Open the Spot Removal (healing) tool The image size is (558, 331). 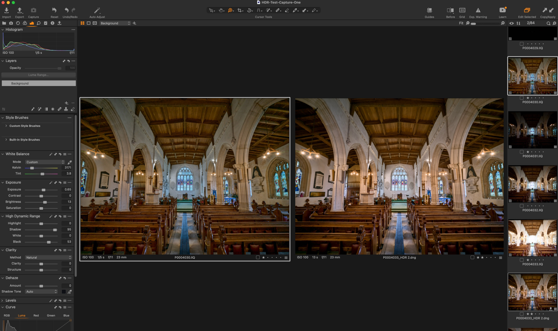tap(278, 10)
